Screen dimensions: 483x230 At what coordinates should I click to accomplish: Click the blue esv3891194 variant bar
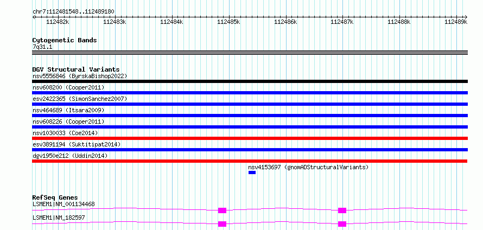click(x=250, y=150)
